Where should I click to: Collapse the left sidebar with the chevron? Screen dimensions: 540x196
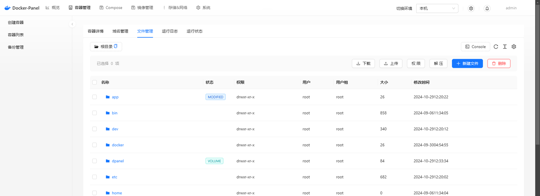click(72, 24)
